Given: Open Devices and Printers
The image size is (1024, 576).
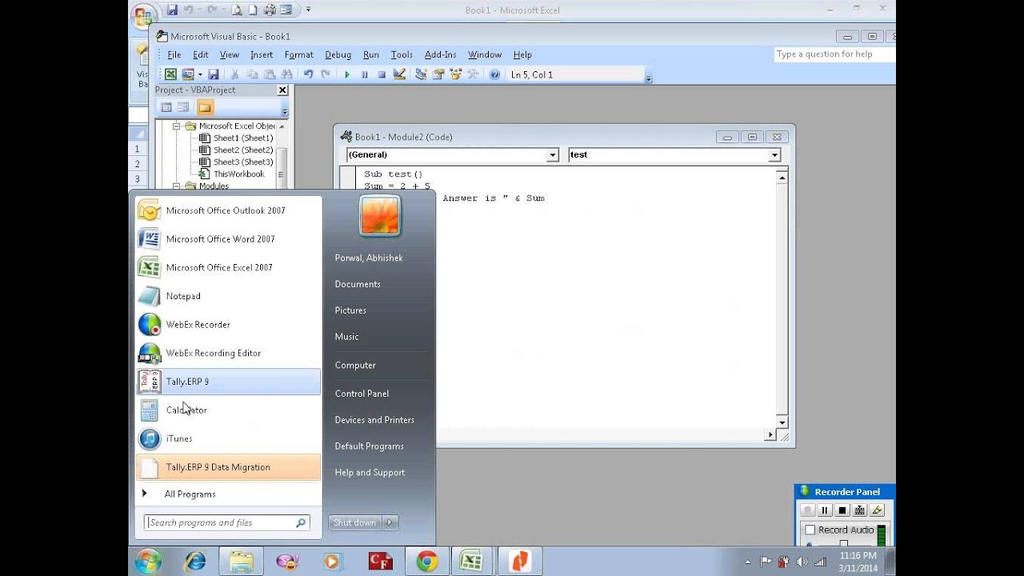Looking at the screenshot, I should coord(374,420).
